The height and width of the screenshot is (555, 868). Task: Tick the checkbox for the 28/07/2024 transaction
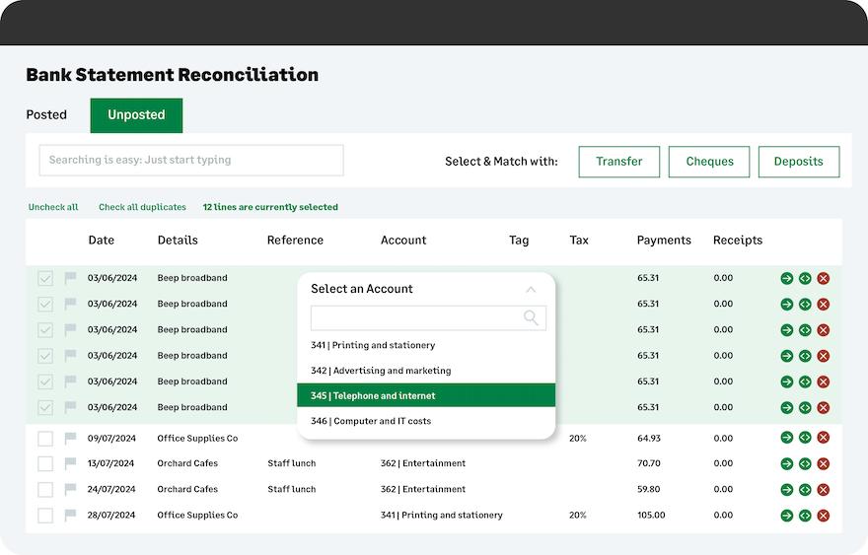coord(45,516)
